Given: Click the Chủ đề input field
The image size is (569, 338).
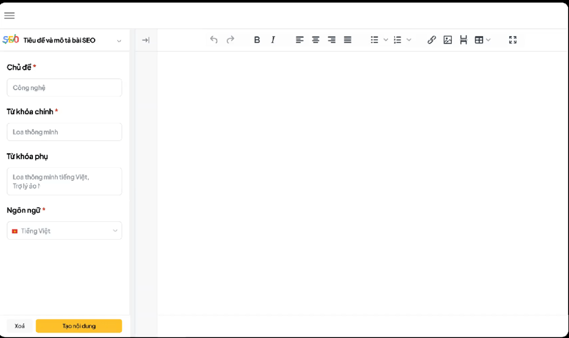Looking at the screenshot, I should click(64, 88).
